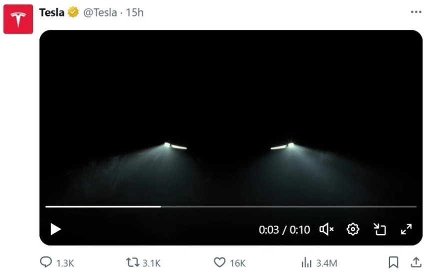Click the reply speech bubble icon
Screen dimensions: 430x272
(46, 263)
